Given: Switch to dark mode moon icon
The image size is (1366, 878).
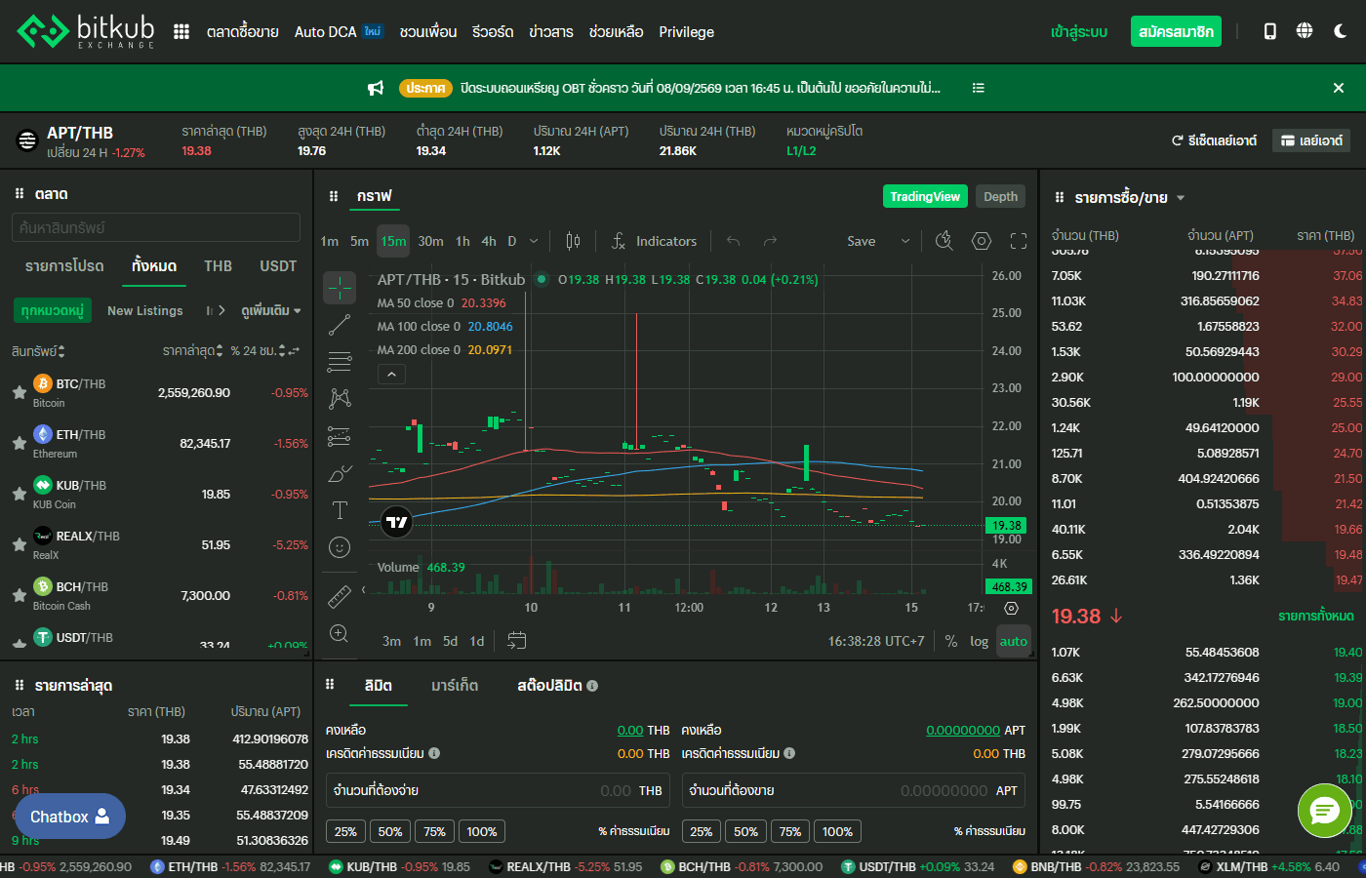Looking at the screenshot, I should click(1341, 31).
